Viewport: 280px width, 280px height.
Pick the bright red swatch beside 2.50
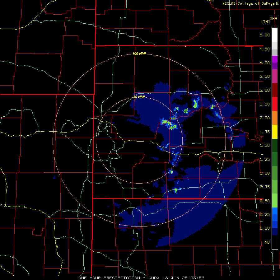pyautogui.click(x=275, y=104)
